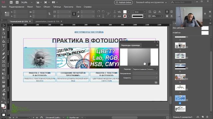The image size is (213, 119).
Task: Open the stroke weight 0 пт dropdown
Action: pos(145,12)
